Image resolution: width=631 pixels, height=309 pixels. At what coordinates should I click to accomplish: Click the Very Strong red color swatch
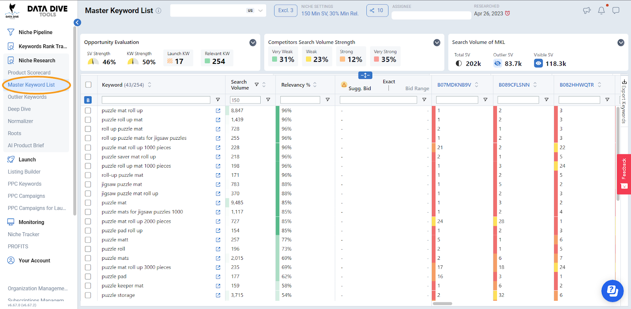coord(377,59)
